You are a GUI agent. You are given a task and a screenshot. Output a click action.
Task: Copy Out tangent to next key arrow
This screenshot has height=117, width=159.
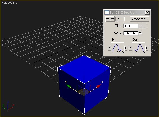pyautogui.click(x=147, y=48)
